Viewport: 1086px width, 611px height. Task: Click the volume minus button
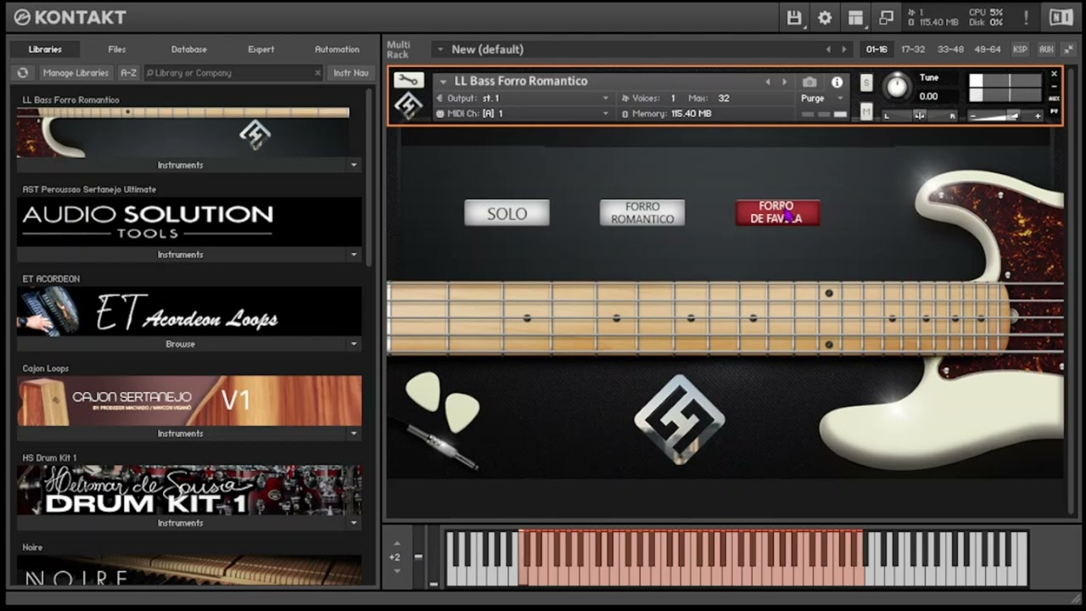973,115
